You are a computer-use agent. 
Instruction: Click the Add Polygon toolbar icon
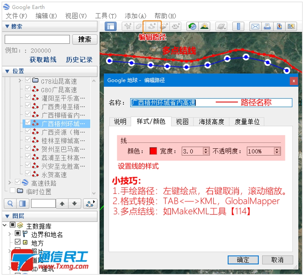coord(139,26)
